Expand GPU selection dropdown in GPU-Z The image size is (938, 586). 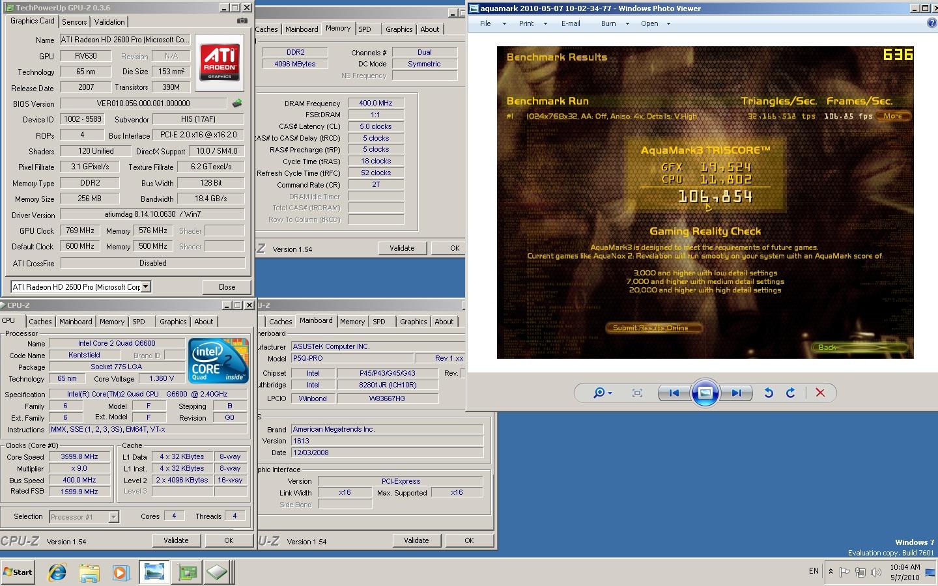tap(146, 286)
